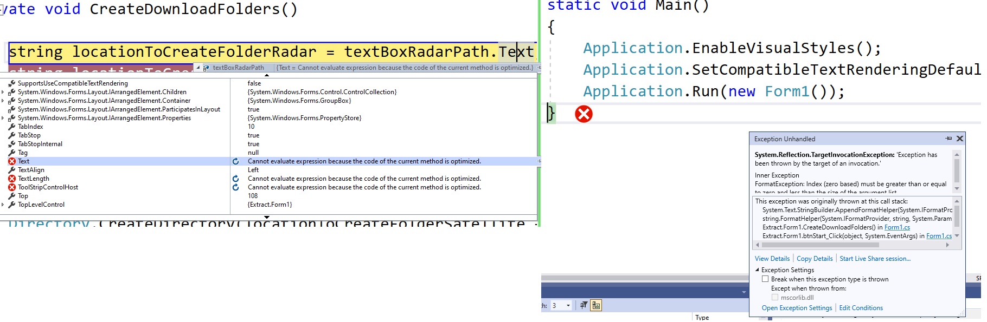Click Copy Details link
Viewport: 987px width, 322px height.
click(815, 259)
